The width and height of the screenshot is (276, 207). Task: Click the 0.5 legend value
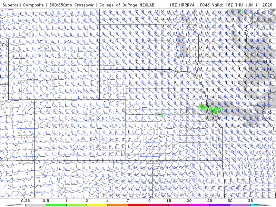46,201
